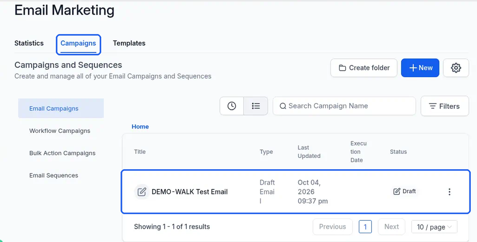The width and height of the screenshot is (477, 242).
Task: Open the DEMO-WALK Test Email campaign
Action: [x=190, y=192]
